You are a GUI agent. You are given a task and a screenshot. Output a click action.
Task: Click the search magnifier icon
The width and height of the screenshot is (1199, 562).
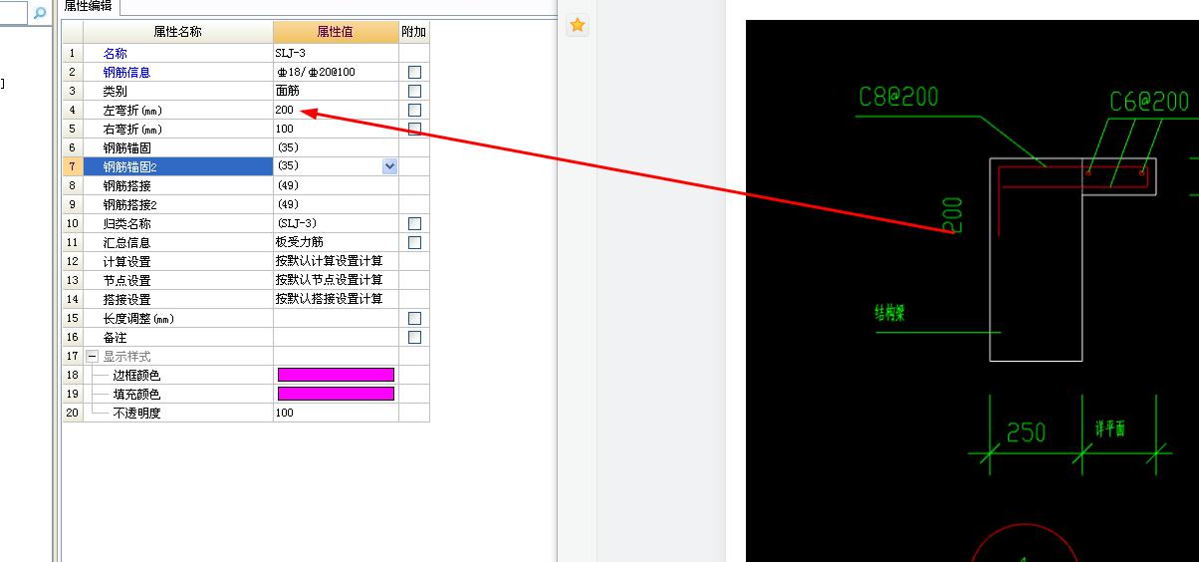[40, 13]
